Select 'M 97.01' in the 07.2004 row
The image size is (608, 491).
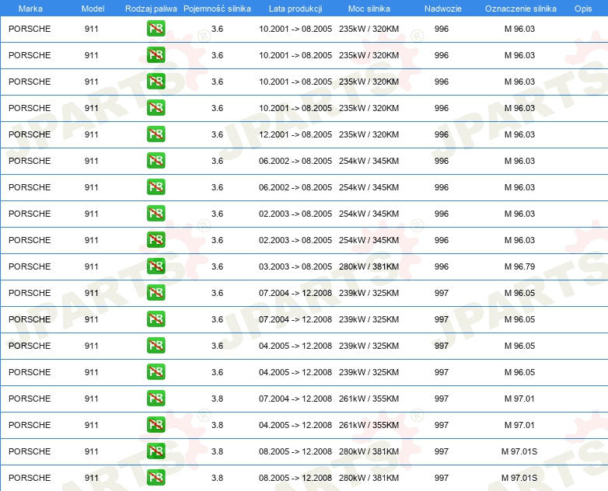pos(519,399)
